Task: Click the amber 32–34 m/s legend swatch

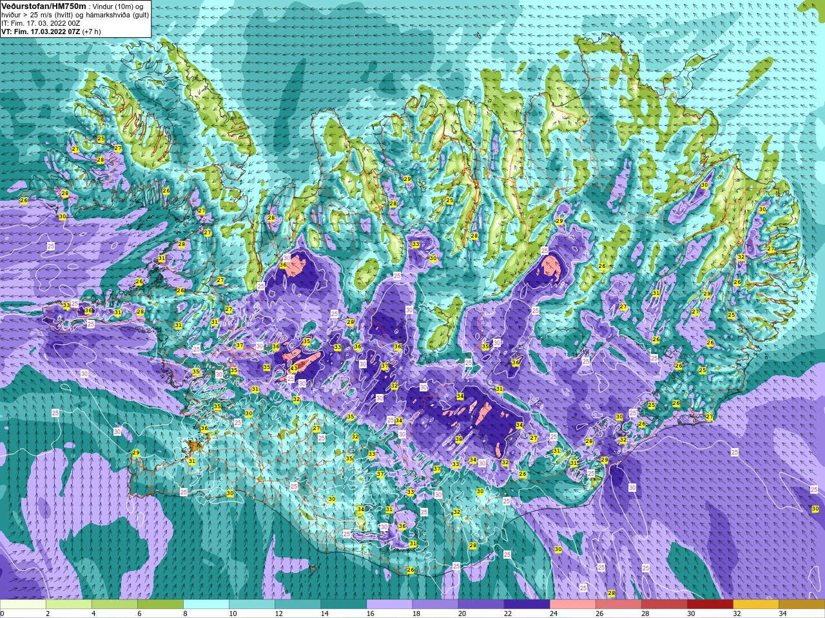Action: (x=755, y=604)
